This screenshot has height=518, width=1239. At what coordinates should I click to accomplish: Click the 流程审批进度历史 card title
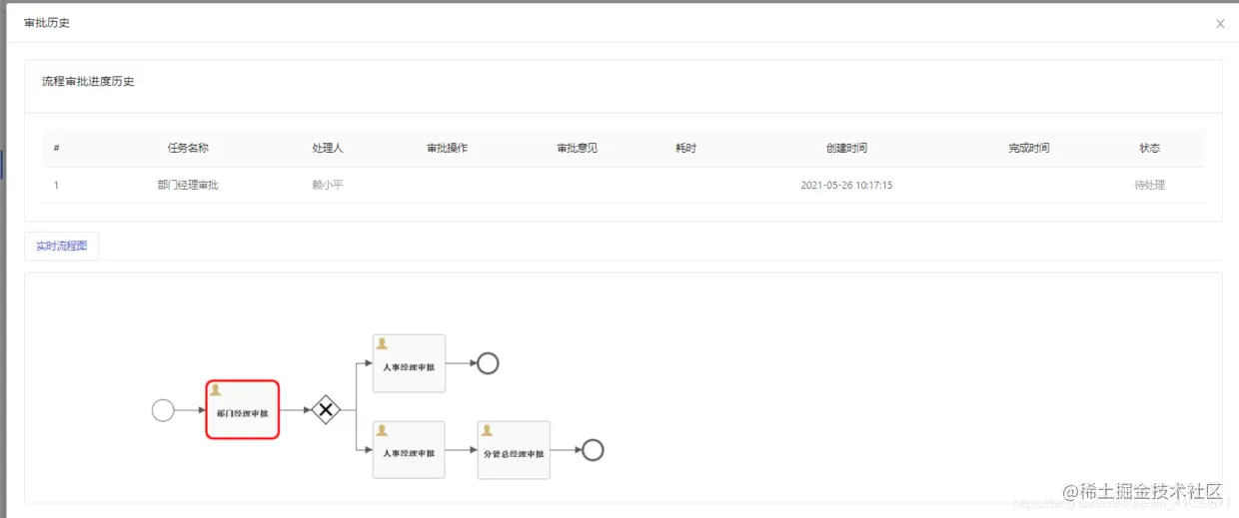click(88, 82)
